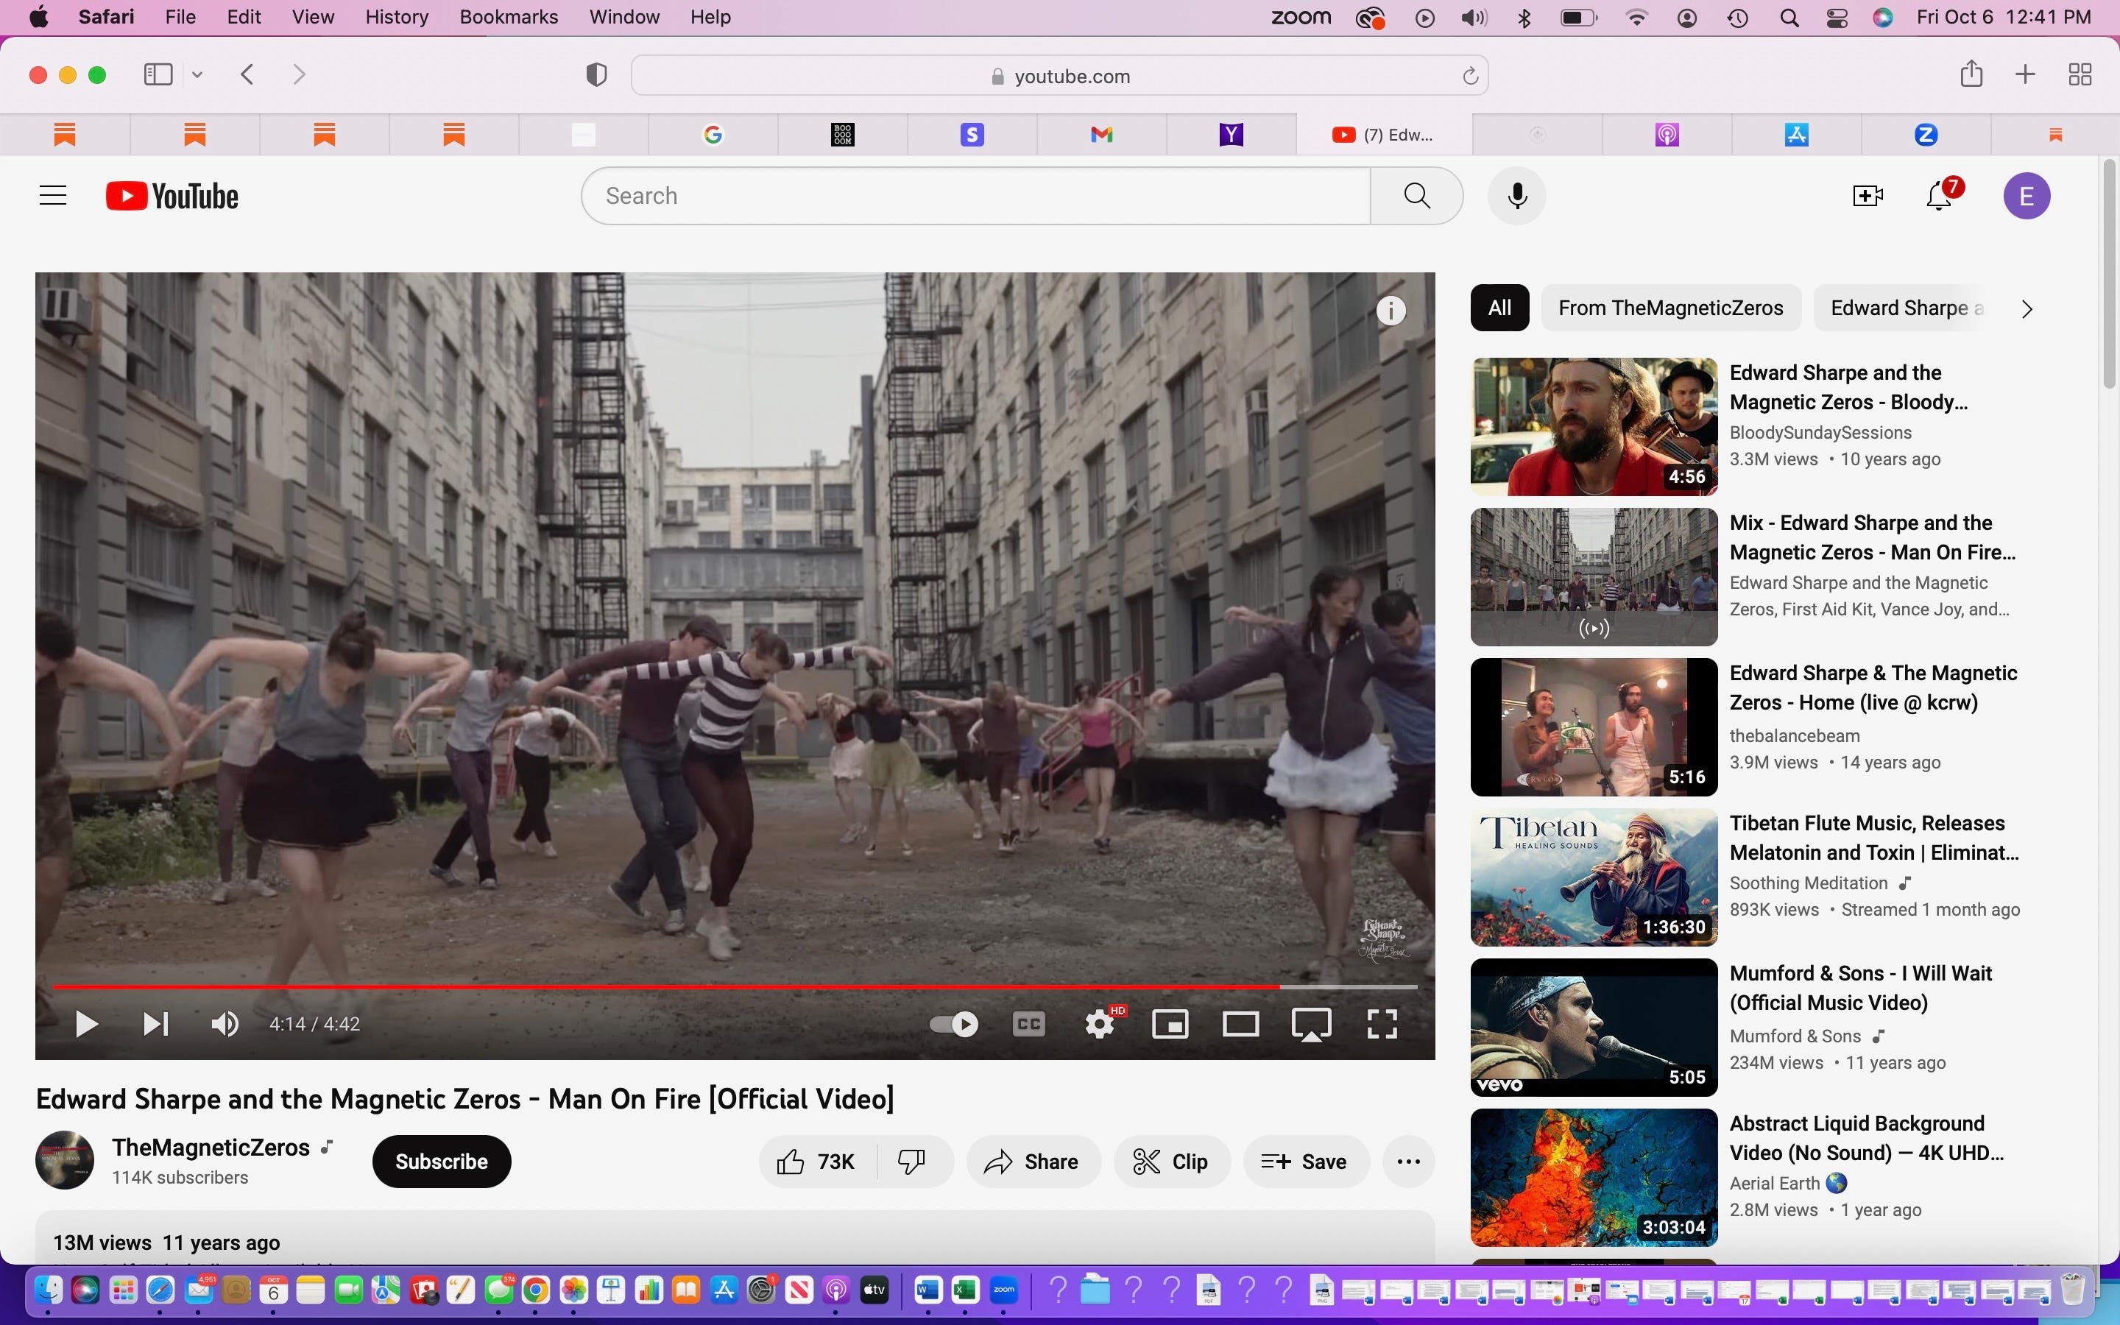This screenshot has height=1325, width=2120.
Task: Open volume menu bar icon
Action: (1474, 18)
